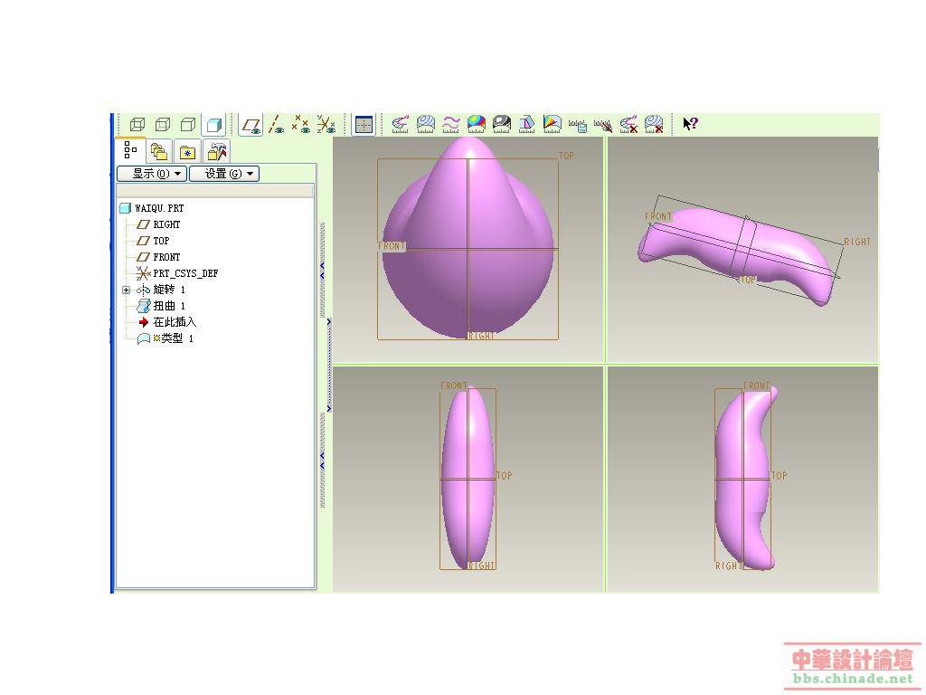Click the 在此插入 insert marker

click(174, 322)
